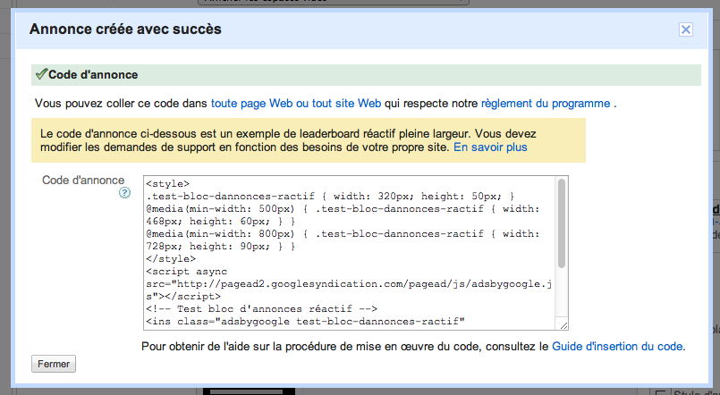
Task: Close the dialog with the X icon
Action: coord(686,29)
